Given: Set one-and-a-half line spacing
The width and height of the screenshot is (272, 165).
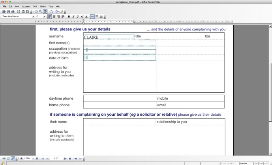Looking at the screenshot, I should pos(97,17).
